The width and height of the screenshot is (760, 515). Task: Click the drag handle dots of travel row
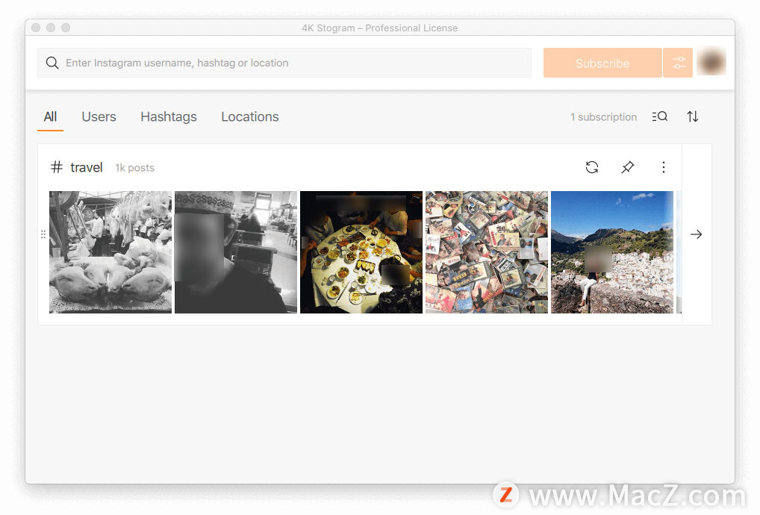coord(43,234)
